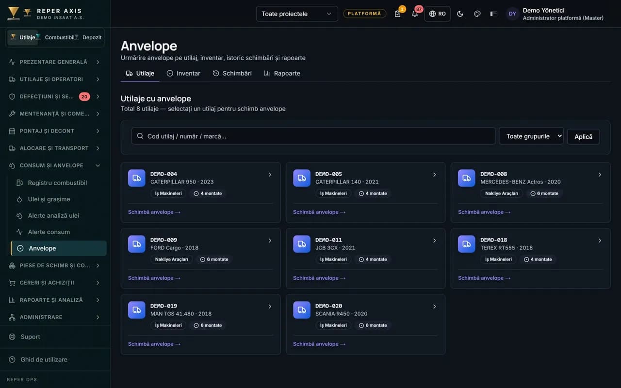
Task: Click the truck icon on the DEMO-019 card
Action: (x=137, y=310)
